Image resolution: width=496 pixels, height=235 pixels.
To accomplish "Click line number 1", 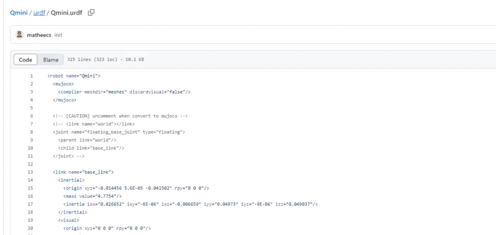I will point(31,76).
